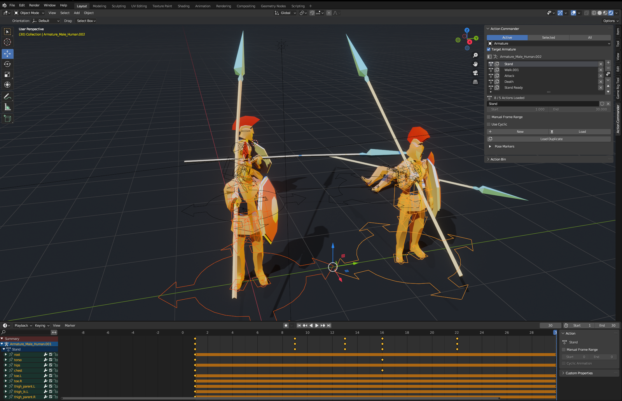This screenshot has width=622, height=401.
Task: Select the Attack action in list
Action: point(509,76)
